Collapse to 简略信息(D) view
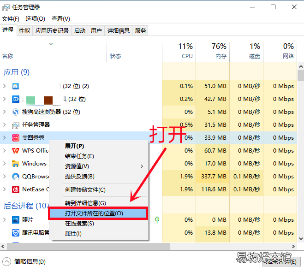This screenshot has width=304, height=272. (24, 262)
